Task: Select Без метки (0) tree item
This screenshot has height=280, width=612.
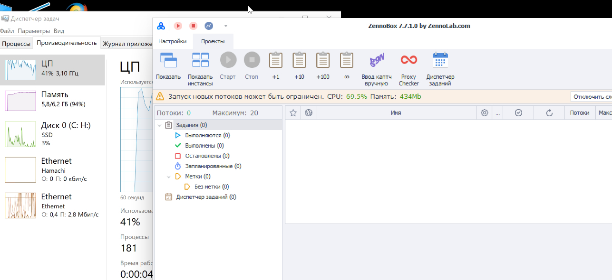Action: 212,187
